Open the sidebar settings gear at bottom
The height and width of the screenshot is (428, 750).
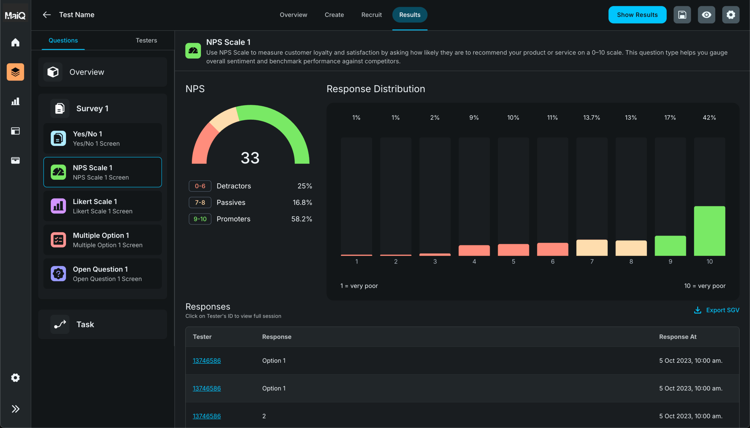tap(15, 378)
